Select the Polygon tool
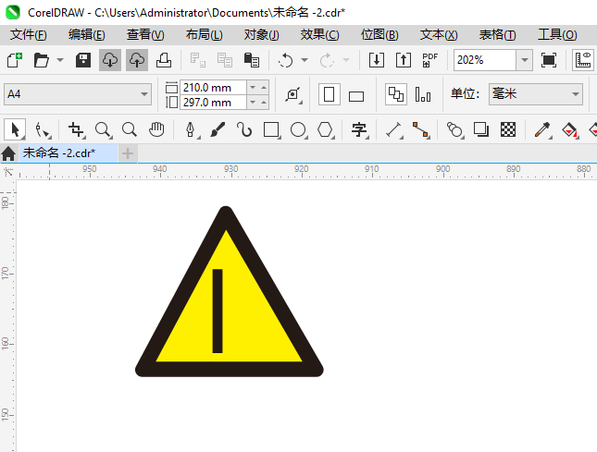597x452 pixels. pyautogui.click(x=326, y=129)
